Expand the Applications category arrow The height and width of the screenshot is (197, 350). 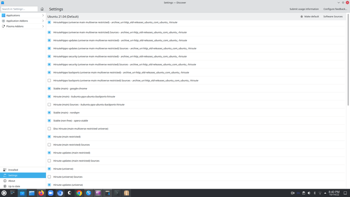43,15
